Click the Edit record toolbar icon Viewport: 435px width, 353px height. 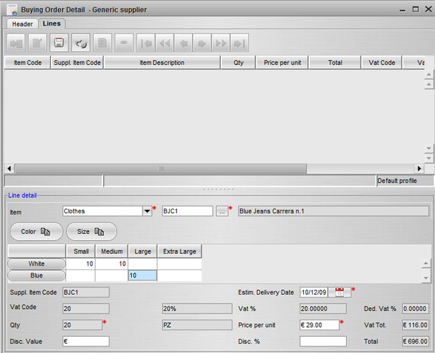pyautogui.click(x=37, y=43)
